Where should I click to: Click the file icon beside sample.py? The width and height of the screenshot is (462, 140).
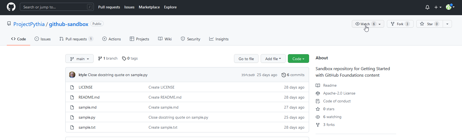(72, 117)
